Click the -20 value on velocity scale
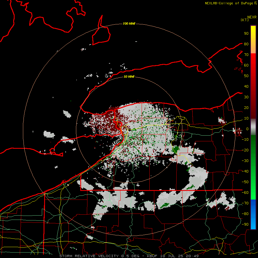The image size is (258, 258). [x=245, y=150]
